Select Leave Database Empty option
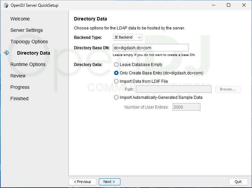The width and height of the screenshot is (252, 188). point(116,64)
